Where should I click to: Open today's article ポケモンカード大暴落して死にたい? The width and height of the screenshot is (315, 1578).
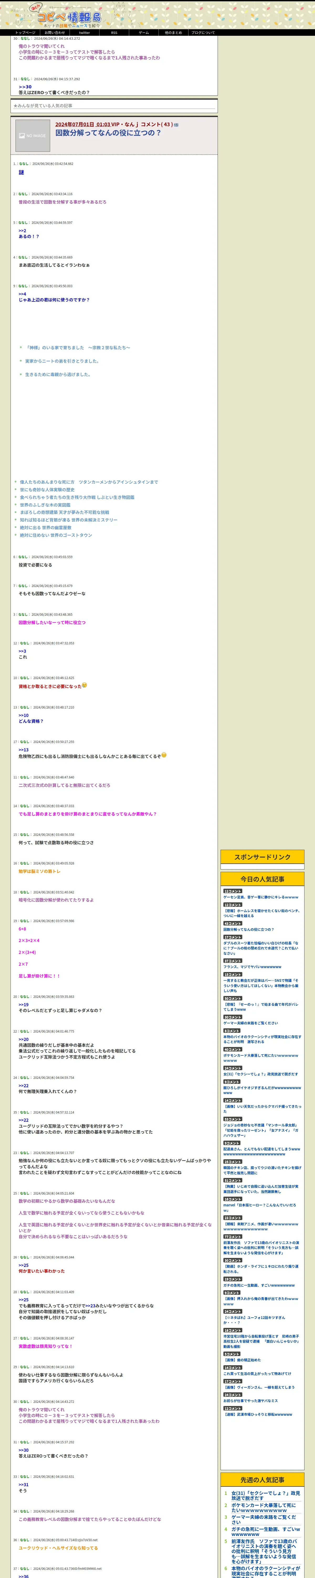pyautogui.click(x=262, y=1058)
